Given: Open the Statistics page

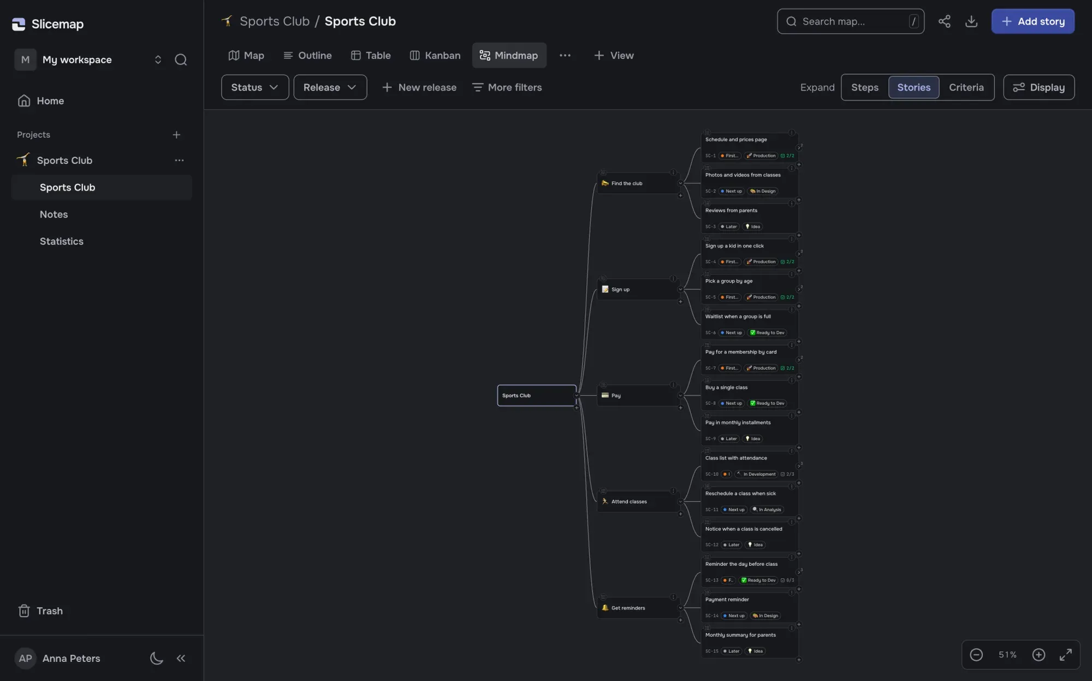Looking at the screenshot, I should coord(102,241).
